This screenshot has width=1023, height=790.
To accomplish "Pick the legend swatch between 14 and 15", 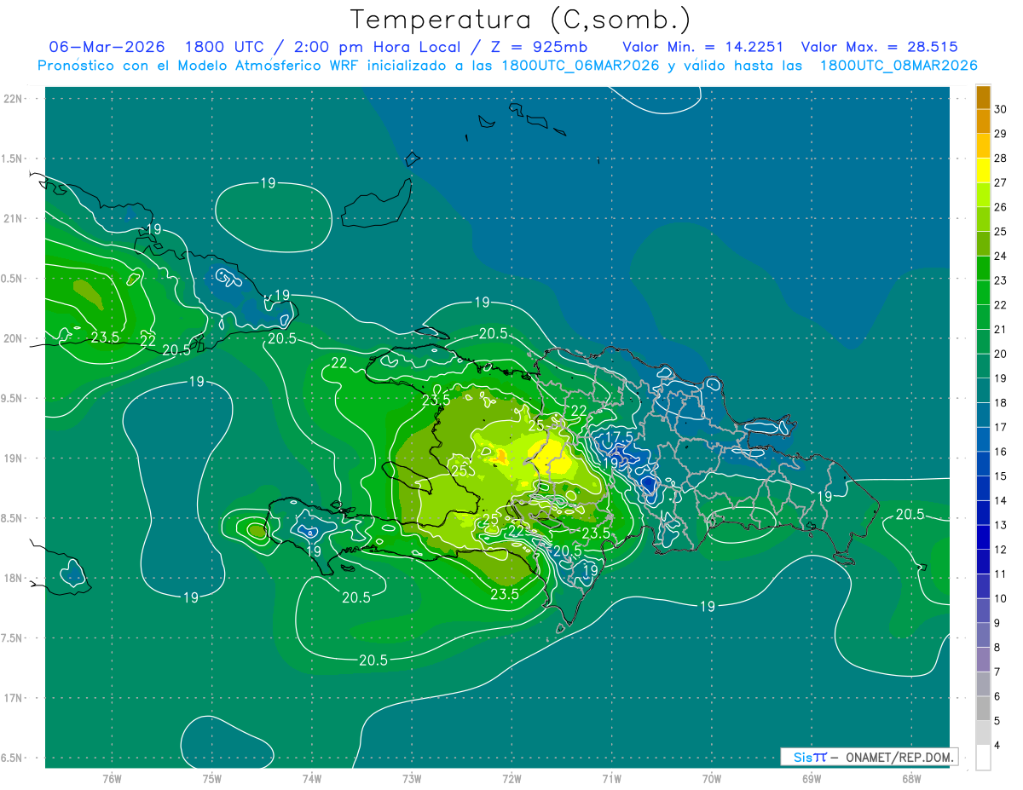I will pyautogui.click(x=983, y=488).
